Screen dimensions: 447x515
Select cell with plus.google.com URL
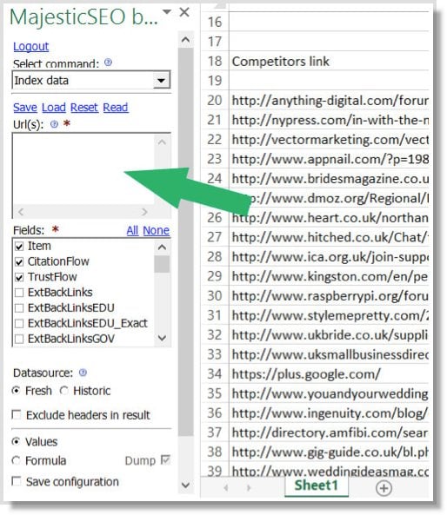click(329, 374)
